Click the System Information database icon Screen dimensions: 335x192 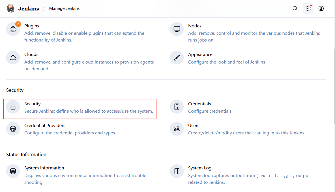pyautogui.click(x=13, y=171)
